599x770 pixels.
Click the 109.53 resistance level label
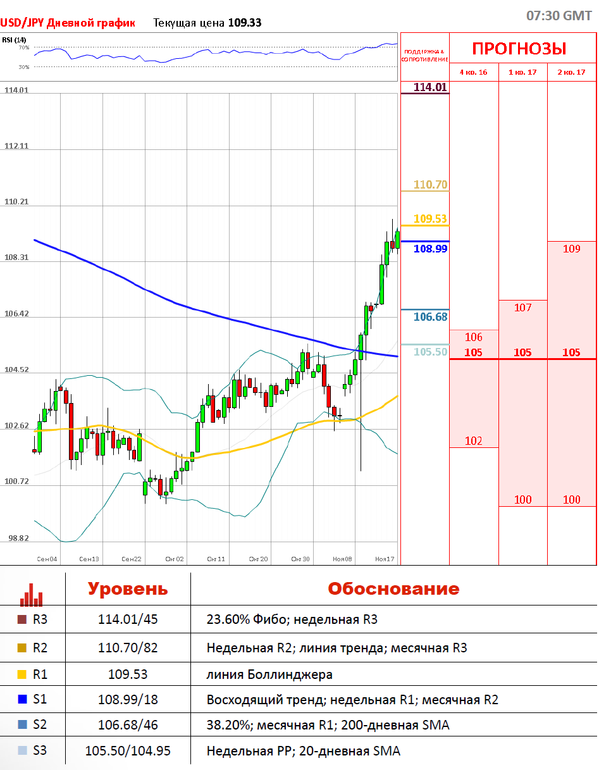[x=430, y=219]
